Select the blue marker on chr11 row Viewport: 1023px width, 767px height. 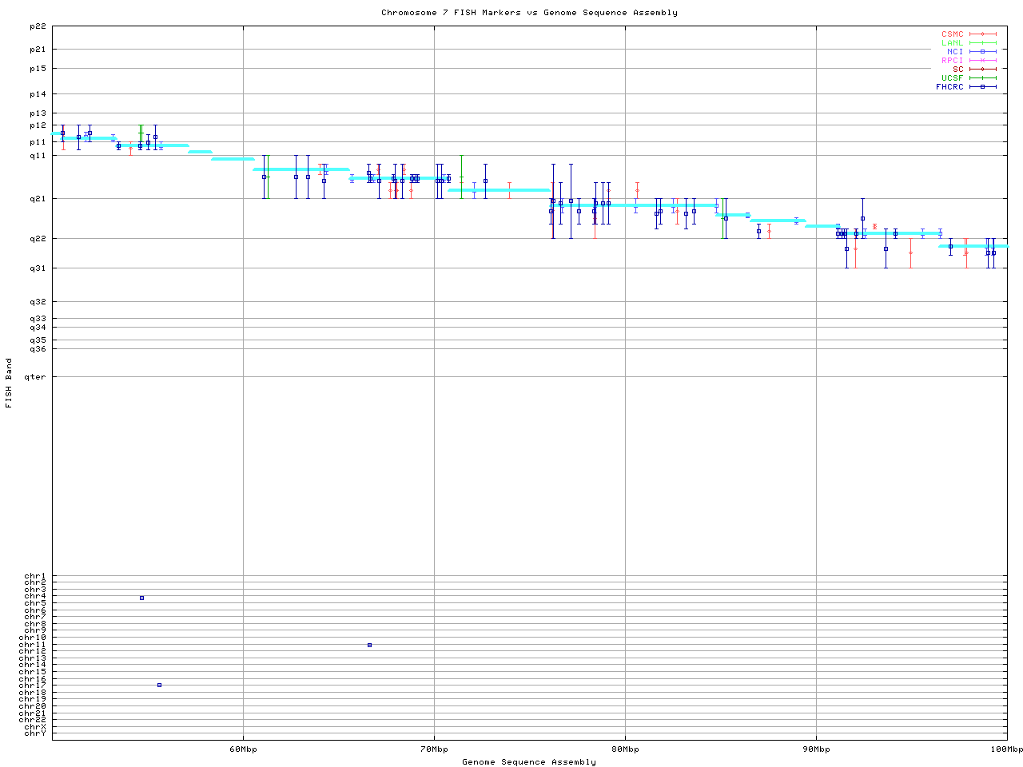tap(369, 645)
